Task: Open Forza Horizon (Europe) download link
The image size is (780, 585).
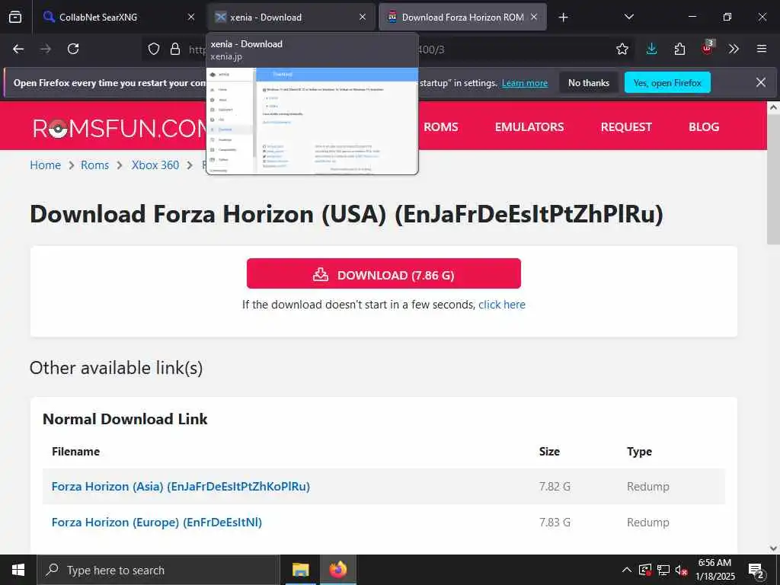Action: [x=157, y=522]
